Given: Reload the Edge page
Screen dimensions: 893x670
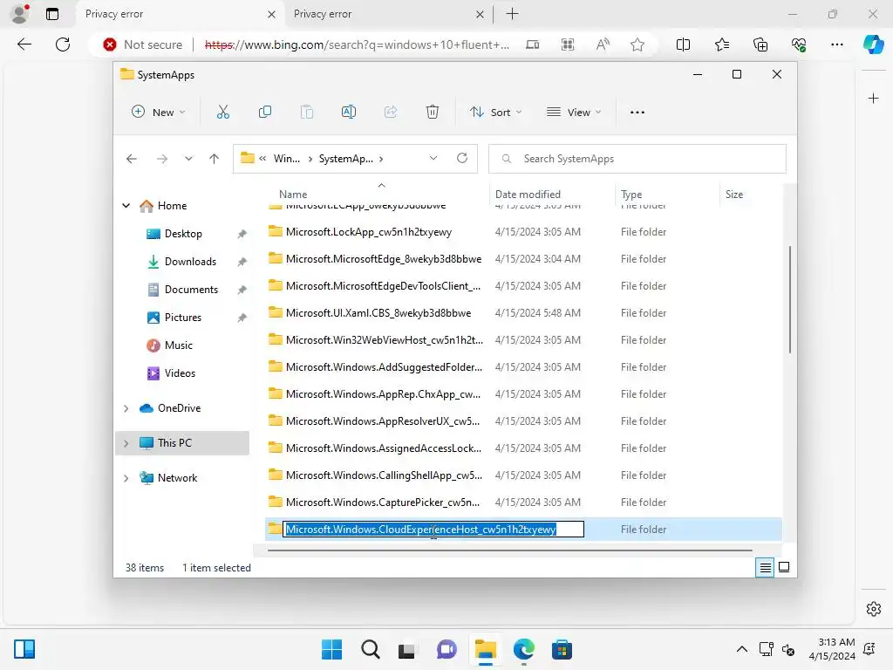Looking at the screenshot, I should coord(63,44).
